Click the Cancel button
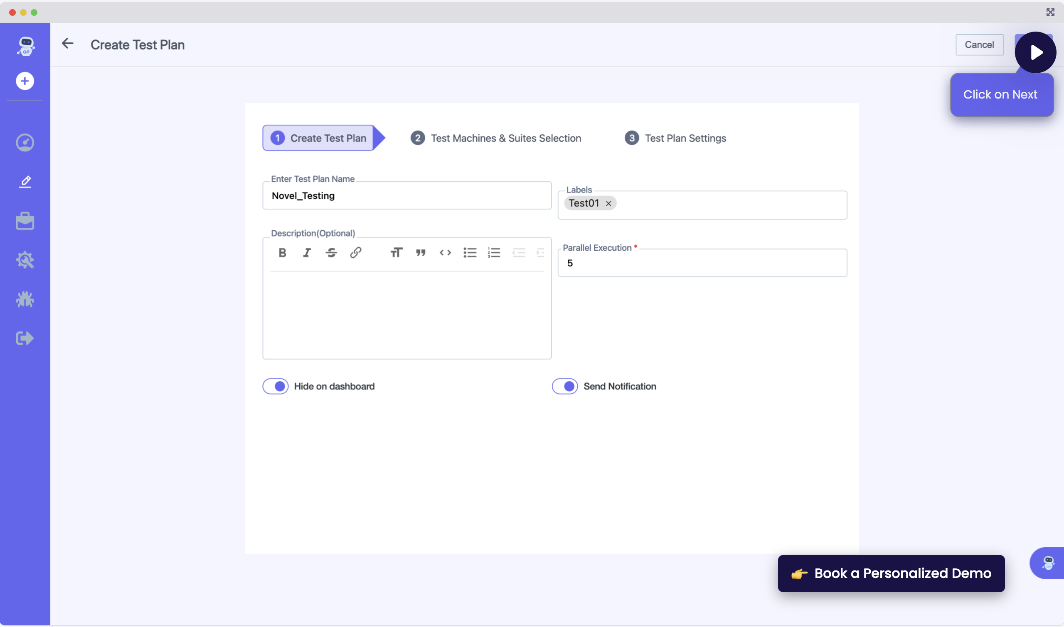 pyautogui.click(x=979, y=45)
